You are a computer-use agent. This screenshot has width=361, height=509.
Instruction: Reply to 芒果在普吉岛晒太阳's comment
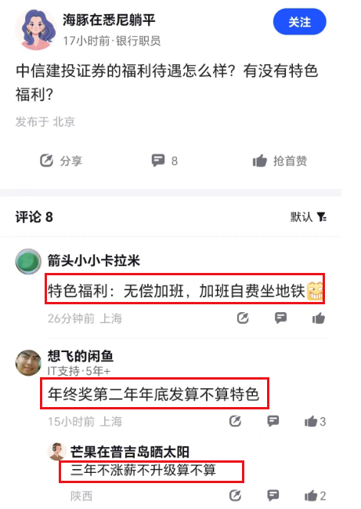click(x=273, y=496)
